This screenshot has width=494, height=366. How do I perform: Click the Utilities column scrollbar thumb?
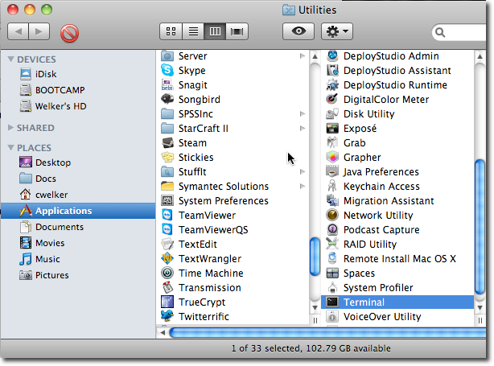coord(480,227)
